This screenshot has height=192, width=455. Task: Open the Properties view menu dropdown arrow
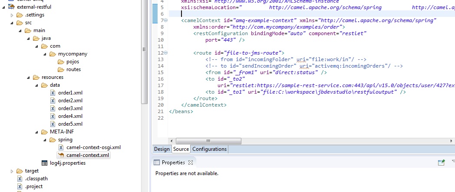453,162
